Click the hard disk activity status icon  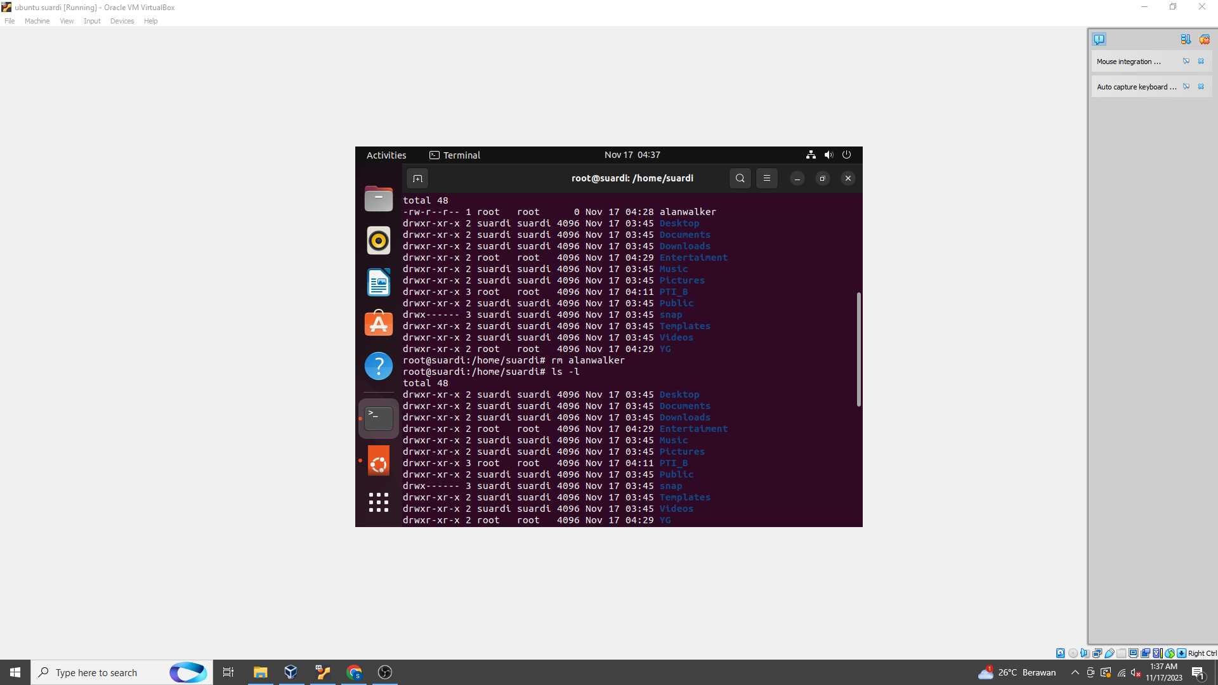pos(1060,653)
